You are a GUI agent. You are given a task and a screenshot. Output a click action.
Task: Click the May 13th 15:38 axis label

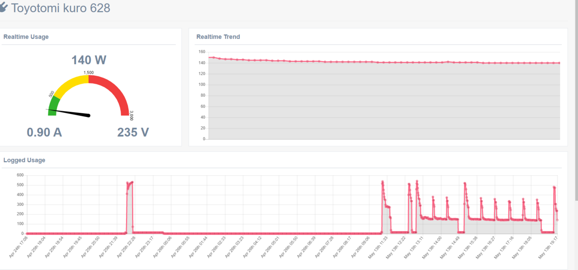point(467,247)
